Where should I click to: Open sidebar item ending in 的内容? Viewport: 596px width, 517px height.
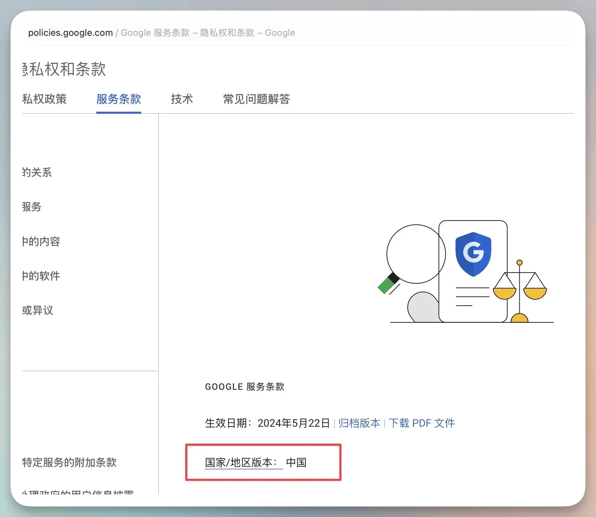[x=41, y=241]
